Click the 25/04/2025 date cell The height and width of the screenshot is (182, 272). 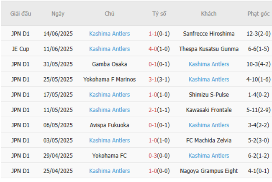[x=58, y=171]
